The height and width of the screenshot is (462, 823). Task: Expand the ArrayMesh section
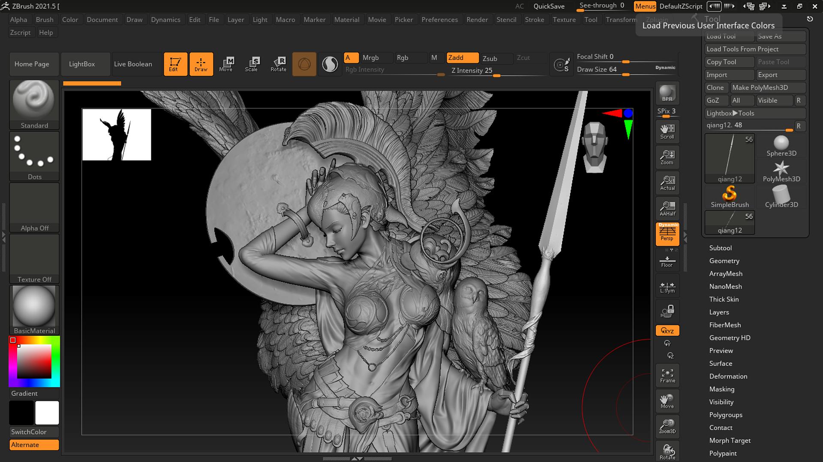pos(726,274)
